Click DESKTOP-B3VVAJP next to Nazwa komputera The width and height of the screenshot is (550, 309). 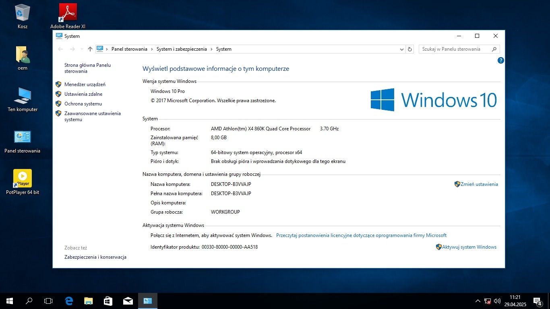[x=231, y=184]
